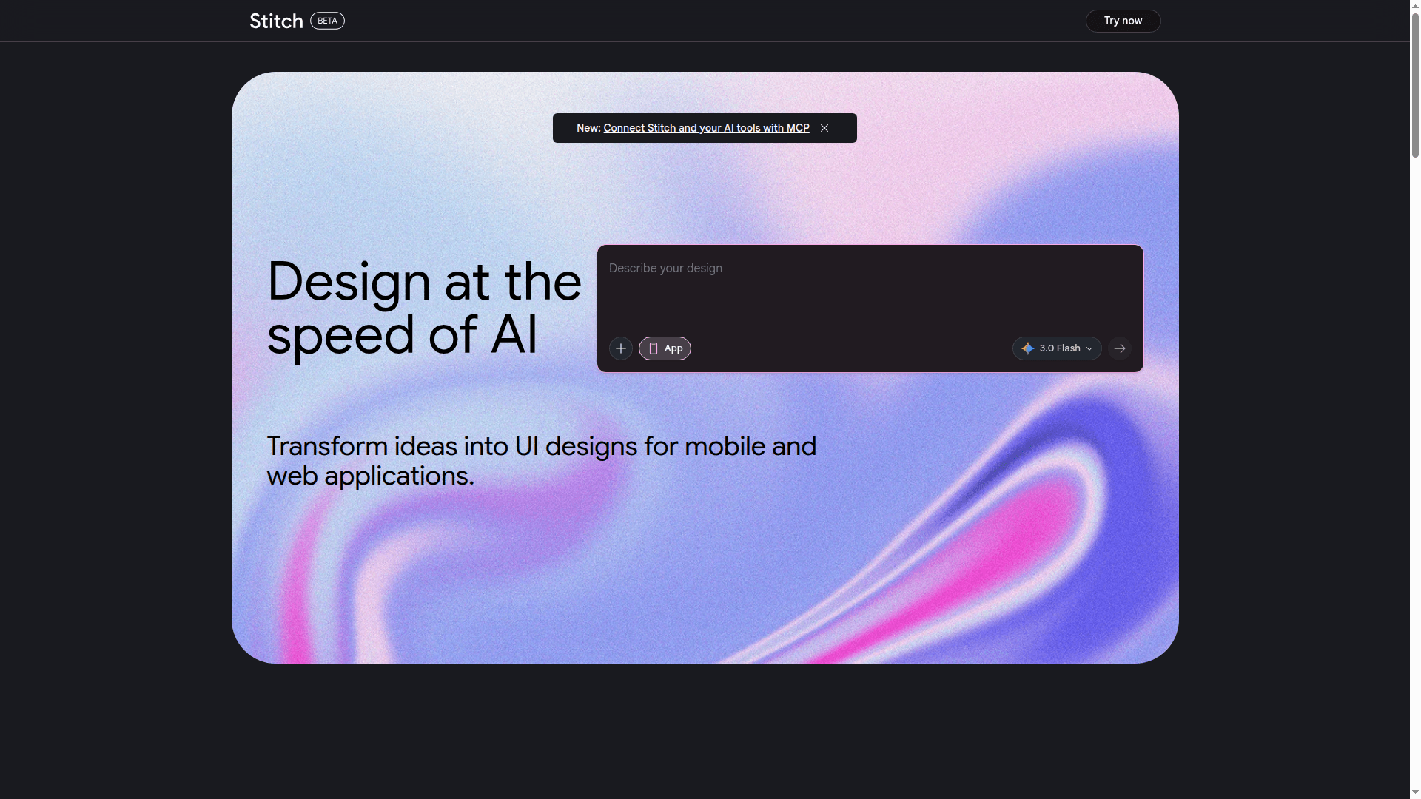Click the BETA badge beside Stitch
Viewport: 1421px width, 799px height.
327,21
